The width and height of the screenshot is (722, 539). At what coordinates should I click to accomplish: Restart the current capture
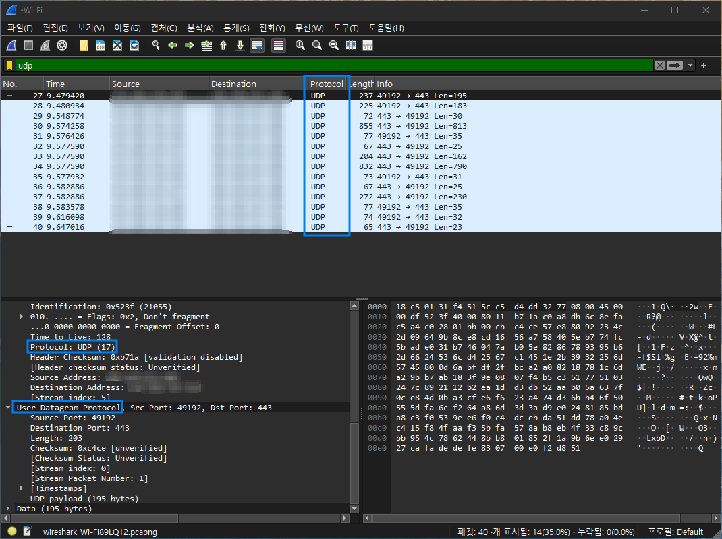point(45,45)
